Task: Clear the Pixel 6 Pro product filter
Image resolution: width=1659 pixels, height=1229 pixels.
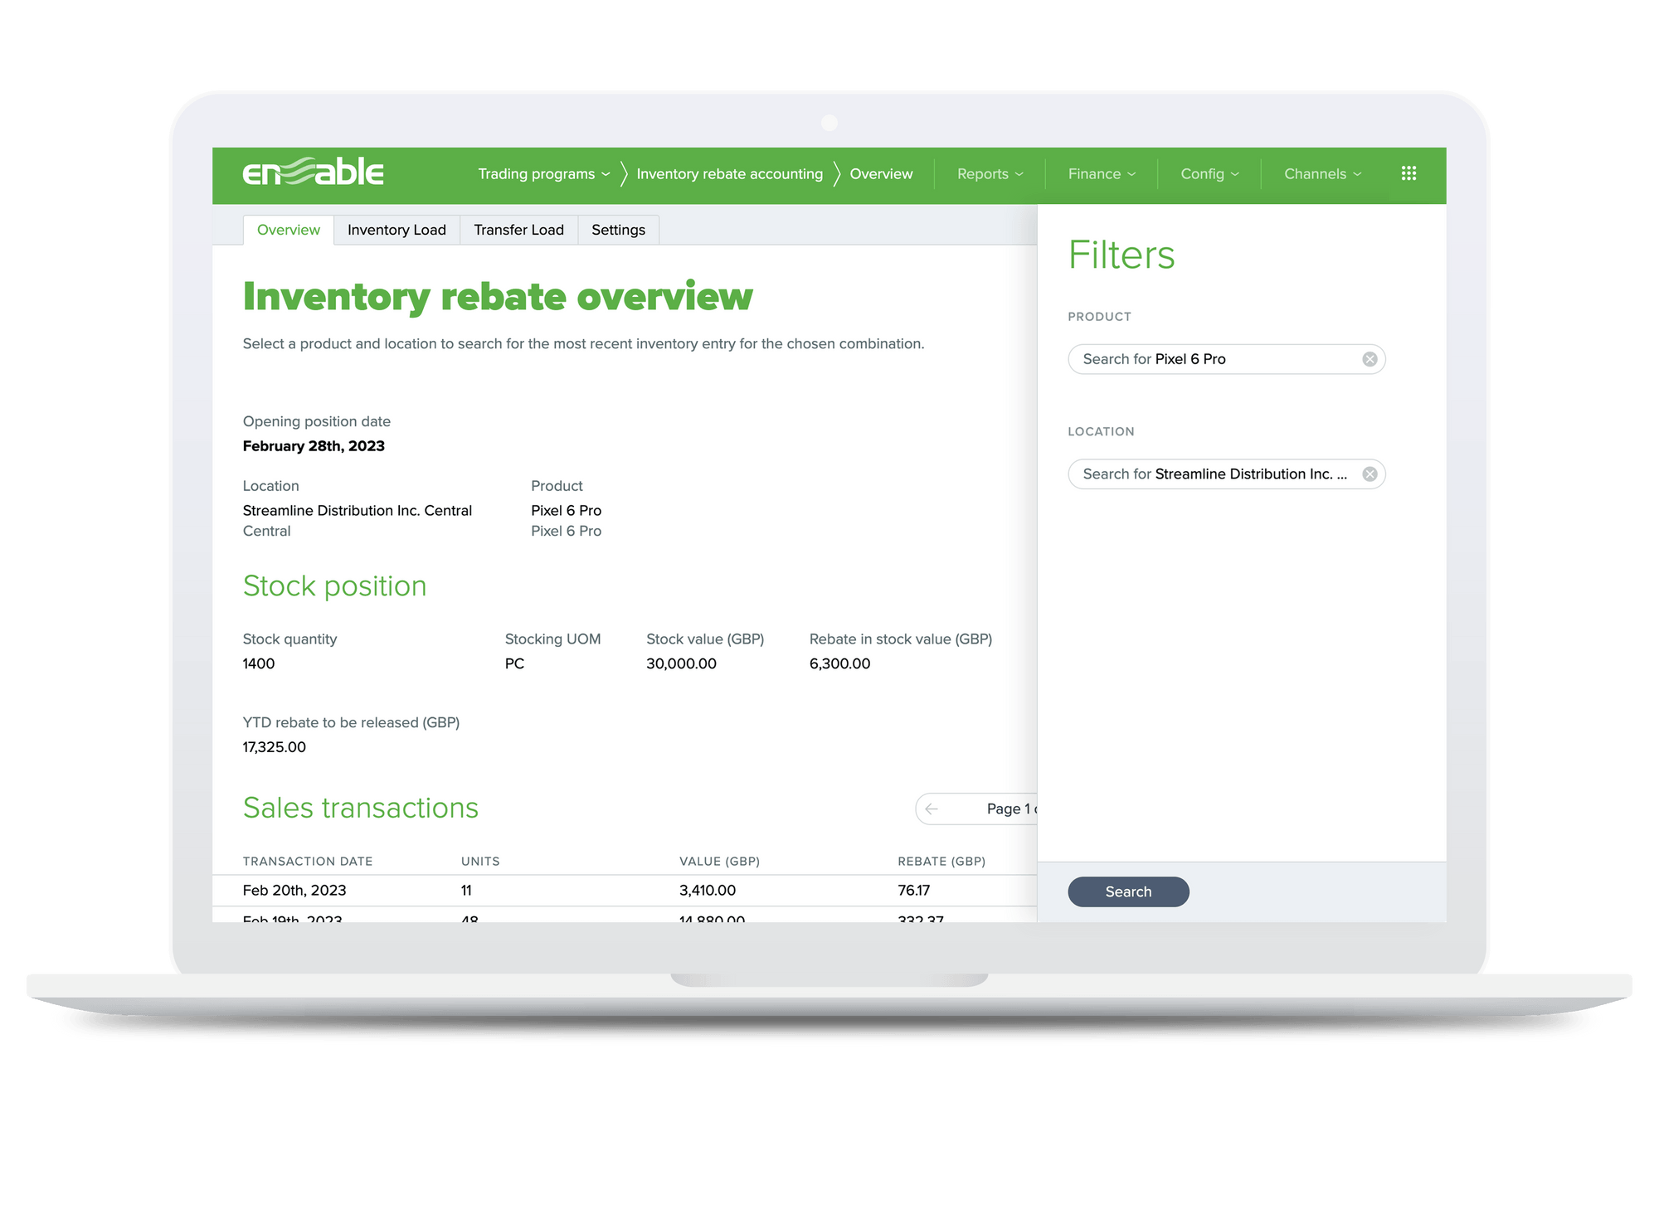Action: pos(1370,359)
